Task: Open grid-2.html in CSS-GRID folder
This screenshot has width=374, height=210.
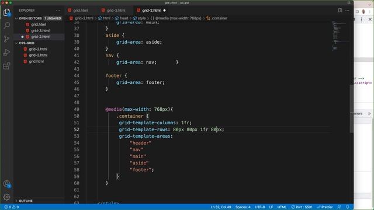Action: click(38, 49)
